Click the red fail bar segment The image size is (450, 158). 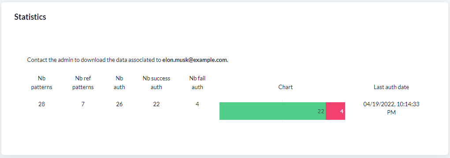tap(335, 111)
